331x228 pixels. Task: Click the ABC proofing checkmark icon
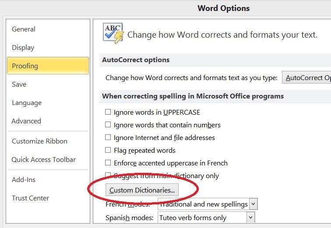(x=113, y=33)
